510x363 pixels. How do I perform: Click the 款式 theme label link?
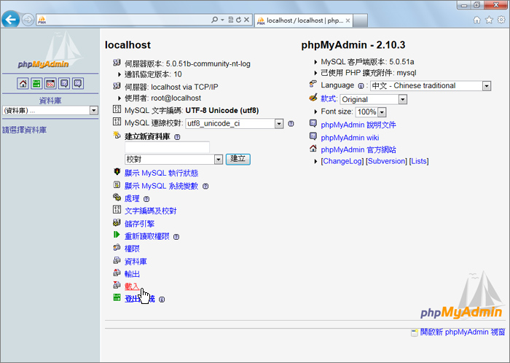329,98
